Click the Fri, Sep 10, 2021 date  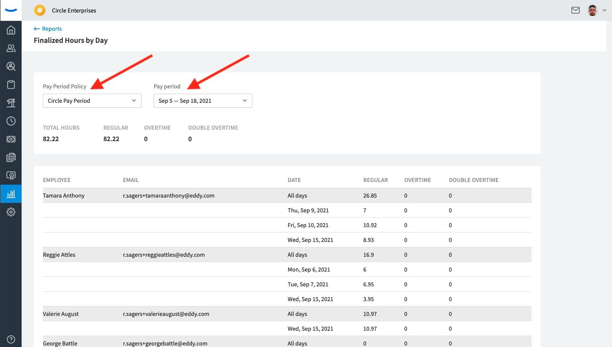click(x=308, y=225)
